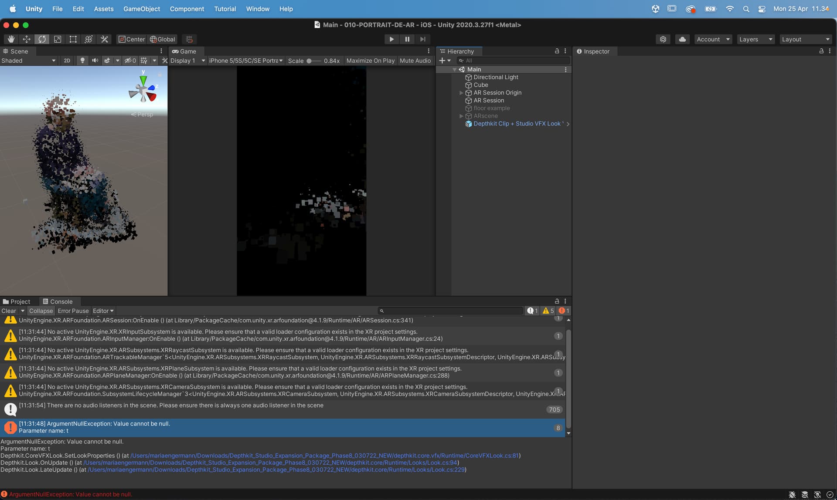Toggle Error Pause in Console
Image resolution: width=837 pixels, height=500 pixels.
(x=73, y=311)
